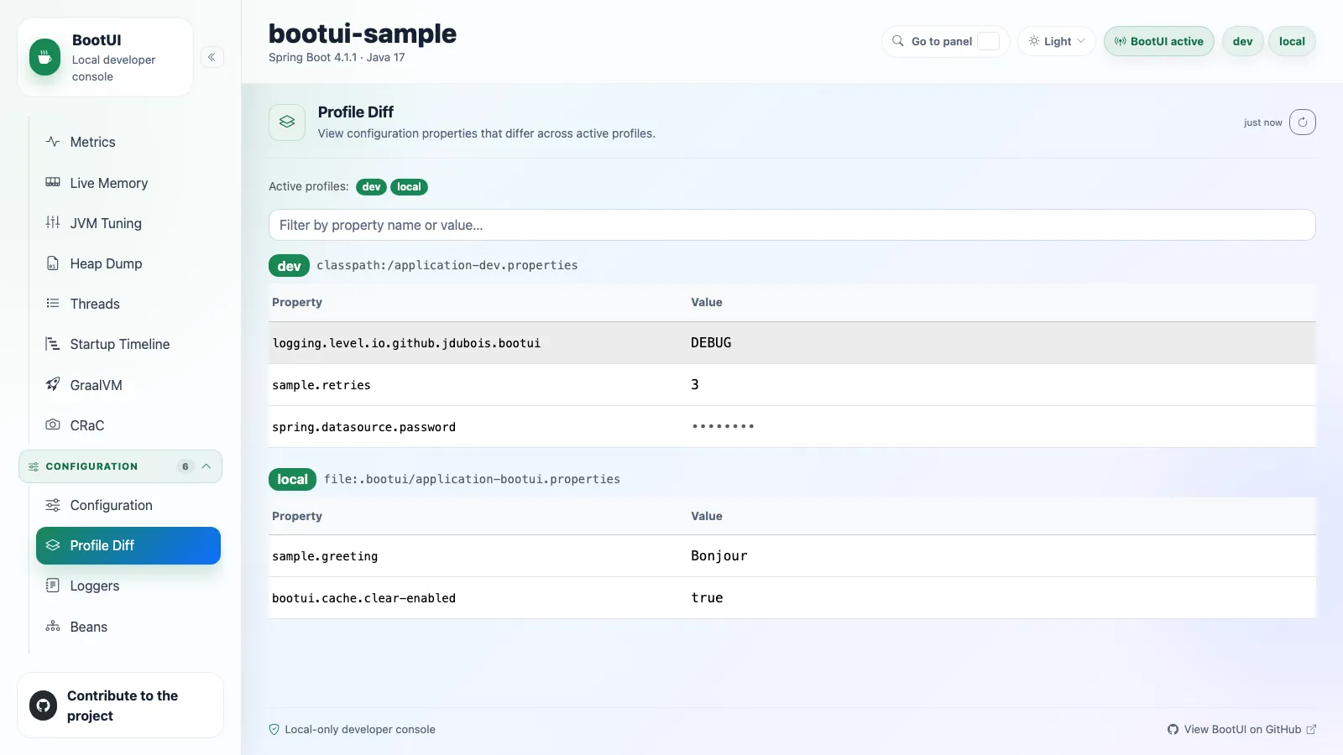Click the Bonjour value cell
Image resolution: width=1343 pixels, height=755 pixels.
(719, 555)
